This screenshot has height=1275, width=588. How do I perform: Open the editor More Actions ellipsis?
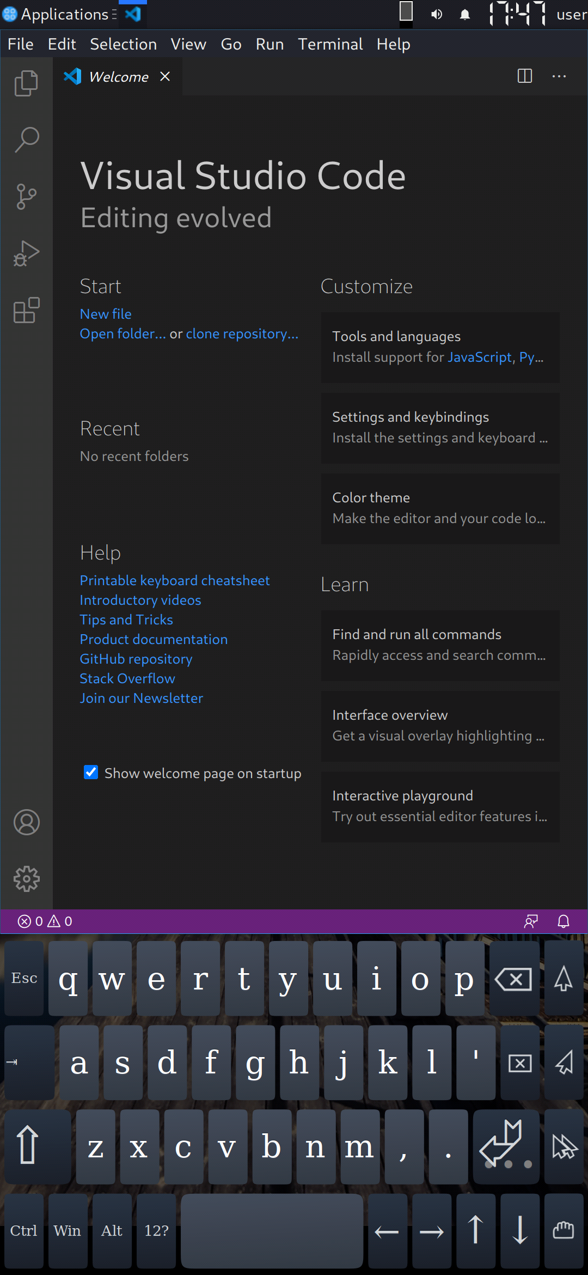click(559, 76)
